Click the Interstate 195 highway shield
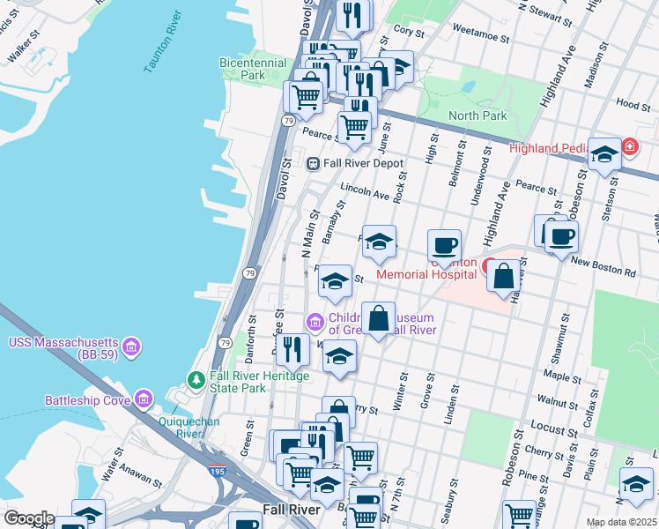Viewport: 659px width, 529px height. pos(218,471)
